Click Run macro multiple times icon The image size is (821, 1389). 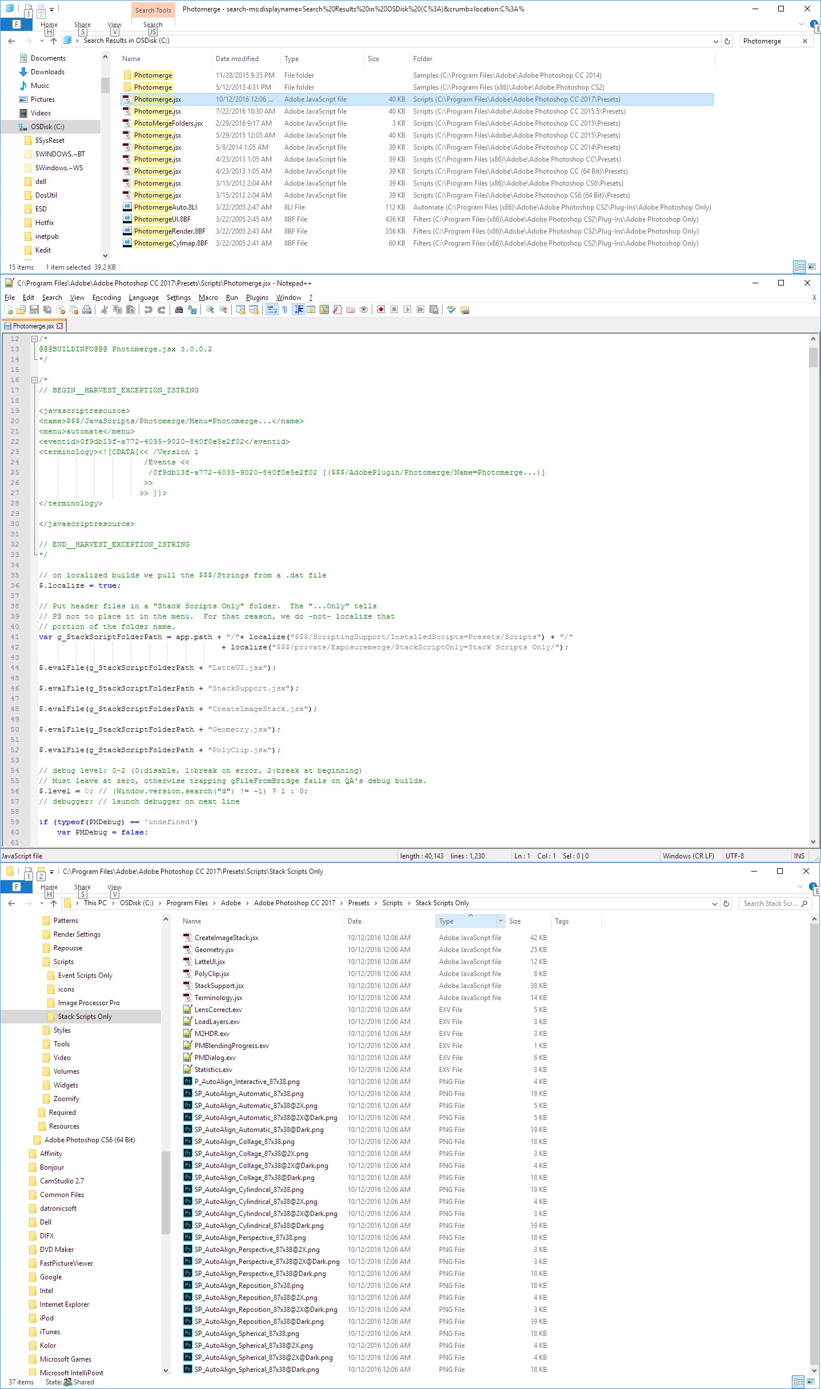[420, 310]
